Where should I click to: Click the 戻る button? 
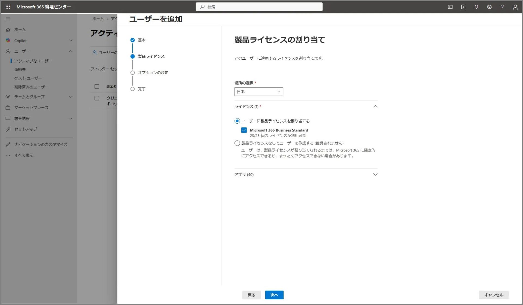click(x=251, y=295)
